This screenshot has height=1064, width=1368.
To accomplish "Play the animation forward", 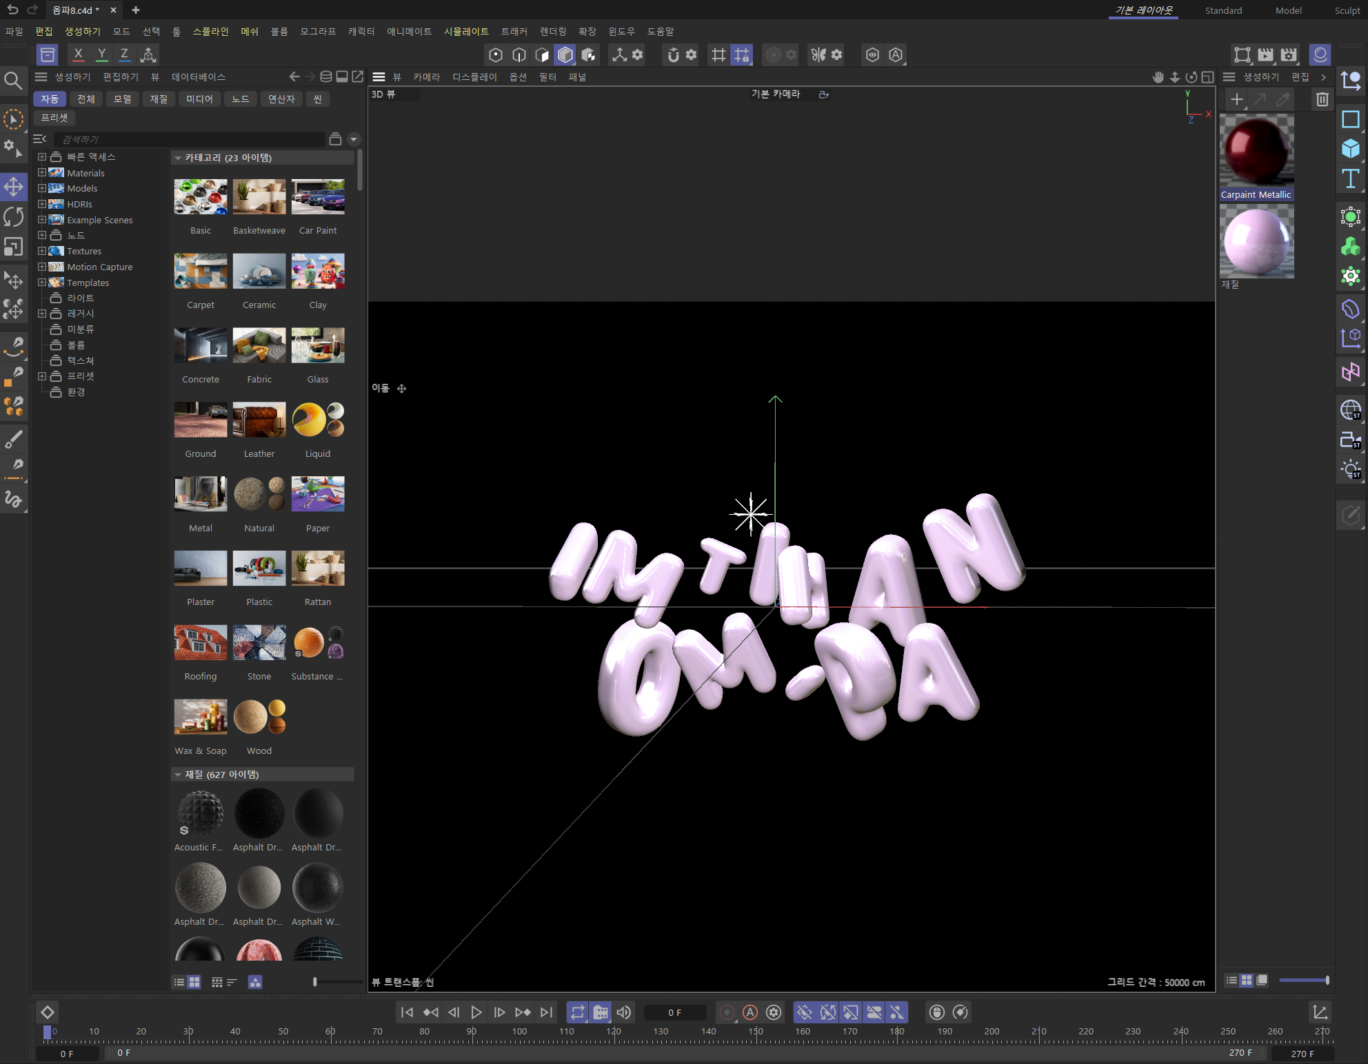I will pos(476,1012).
